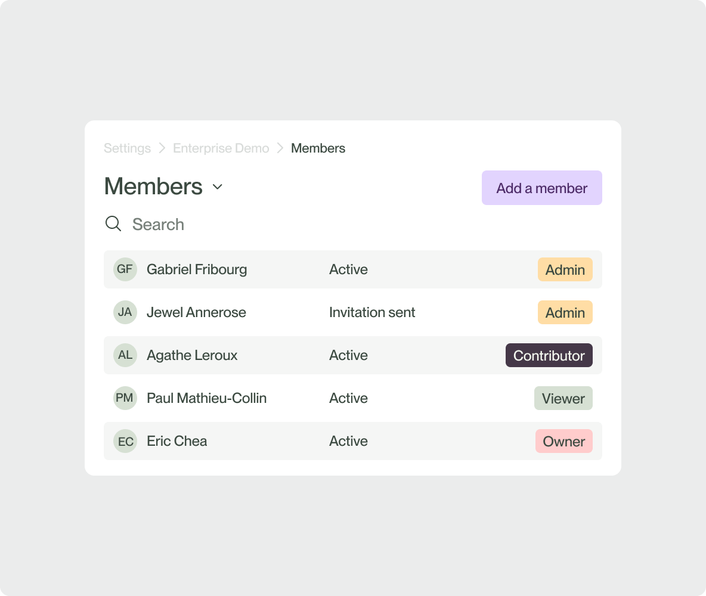Go to Settings in the breadcrumb
706x596 pixels.
click(127, 148)
